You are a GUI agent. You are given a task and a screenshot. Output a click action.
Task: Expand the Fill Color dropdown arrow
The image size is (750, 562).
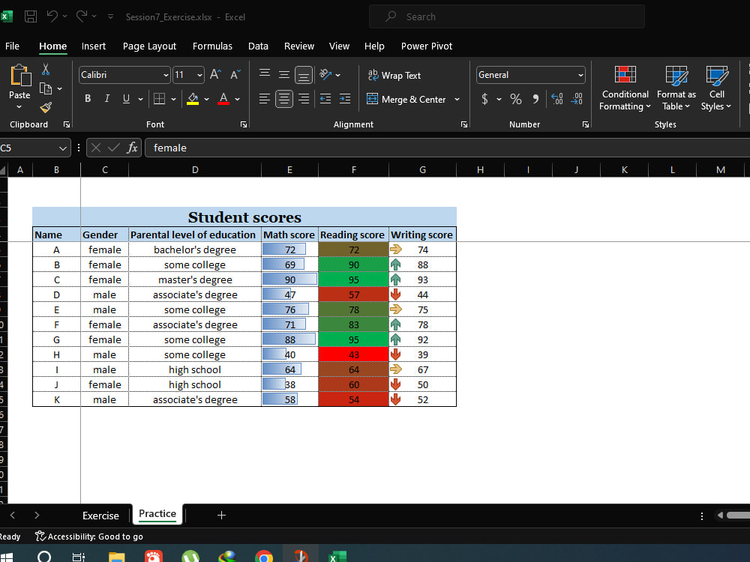(x=207, y=100)
